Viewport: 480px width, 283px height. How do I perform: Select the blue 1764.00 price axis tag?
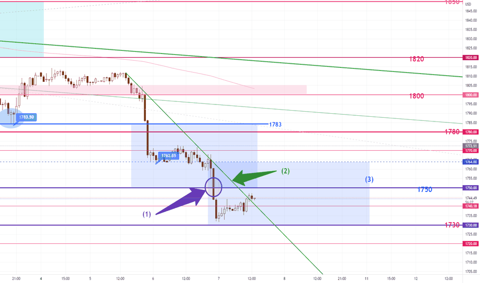[471, 162]
